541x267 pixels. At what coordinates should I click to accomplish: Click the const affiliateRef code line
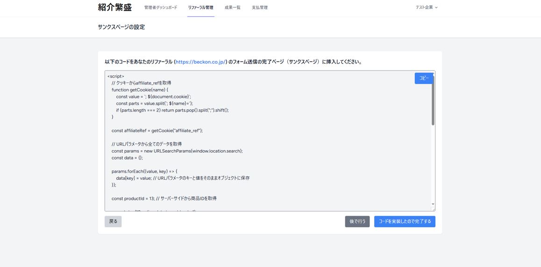[157, 131]
